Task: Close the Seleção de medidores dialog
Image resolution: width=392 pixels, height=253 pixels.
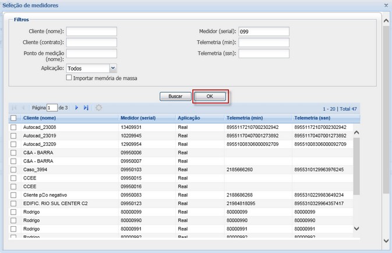Action: tap(386, 5)
